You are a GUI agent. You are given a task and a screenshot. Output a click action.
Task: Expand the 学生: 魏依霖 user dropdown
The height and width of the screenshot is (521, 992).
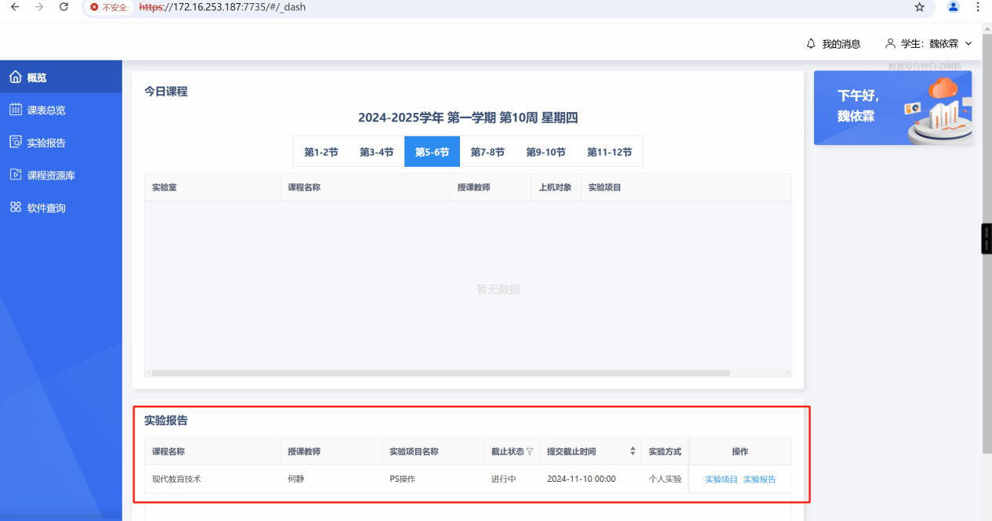(x=968, y=44)
